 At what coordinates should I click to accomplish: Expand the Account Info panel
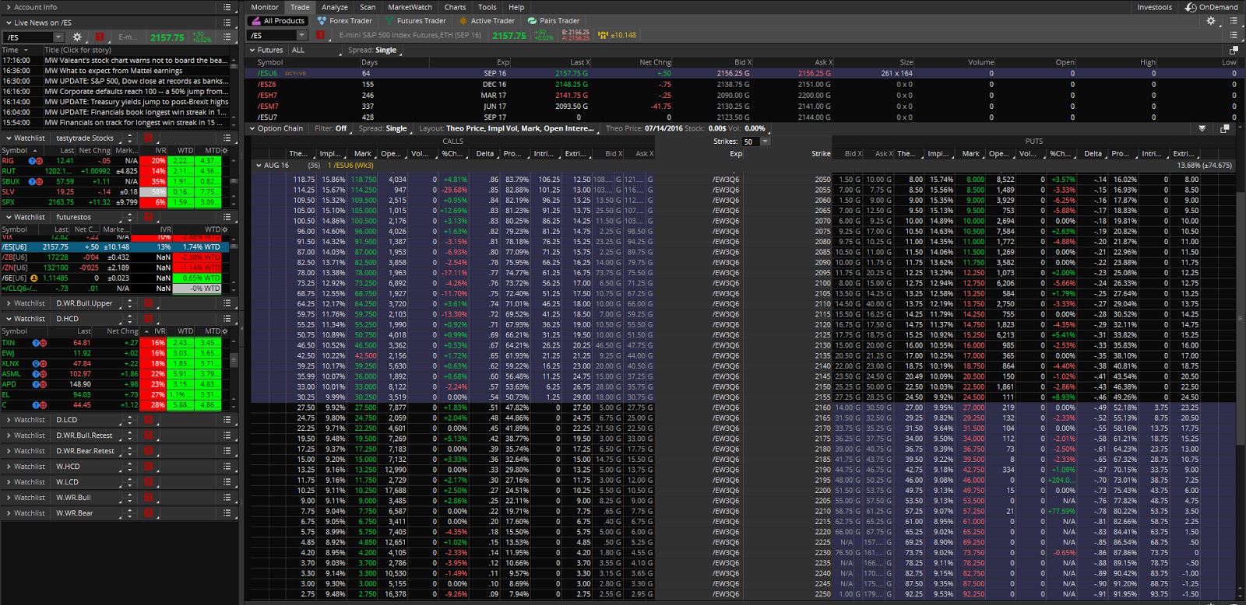[x=8, y=7]
